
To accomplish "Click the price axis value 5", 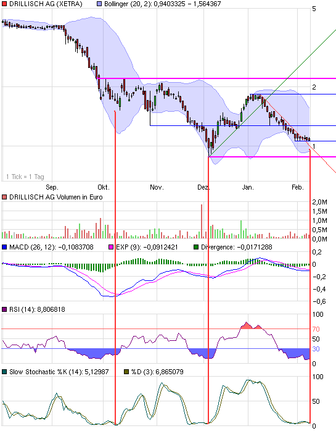I will tap(314, 9).
